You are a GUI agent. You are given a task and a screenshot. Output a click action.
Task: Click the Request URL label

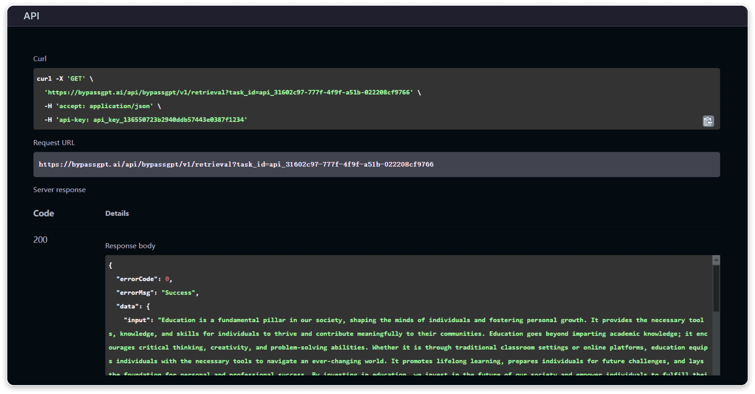pyautogui.click(x=54, y=142)
